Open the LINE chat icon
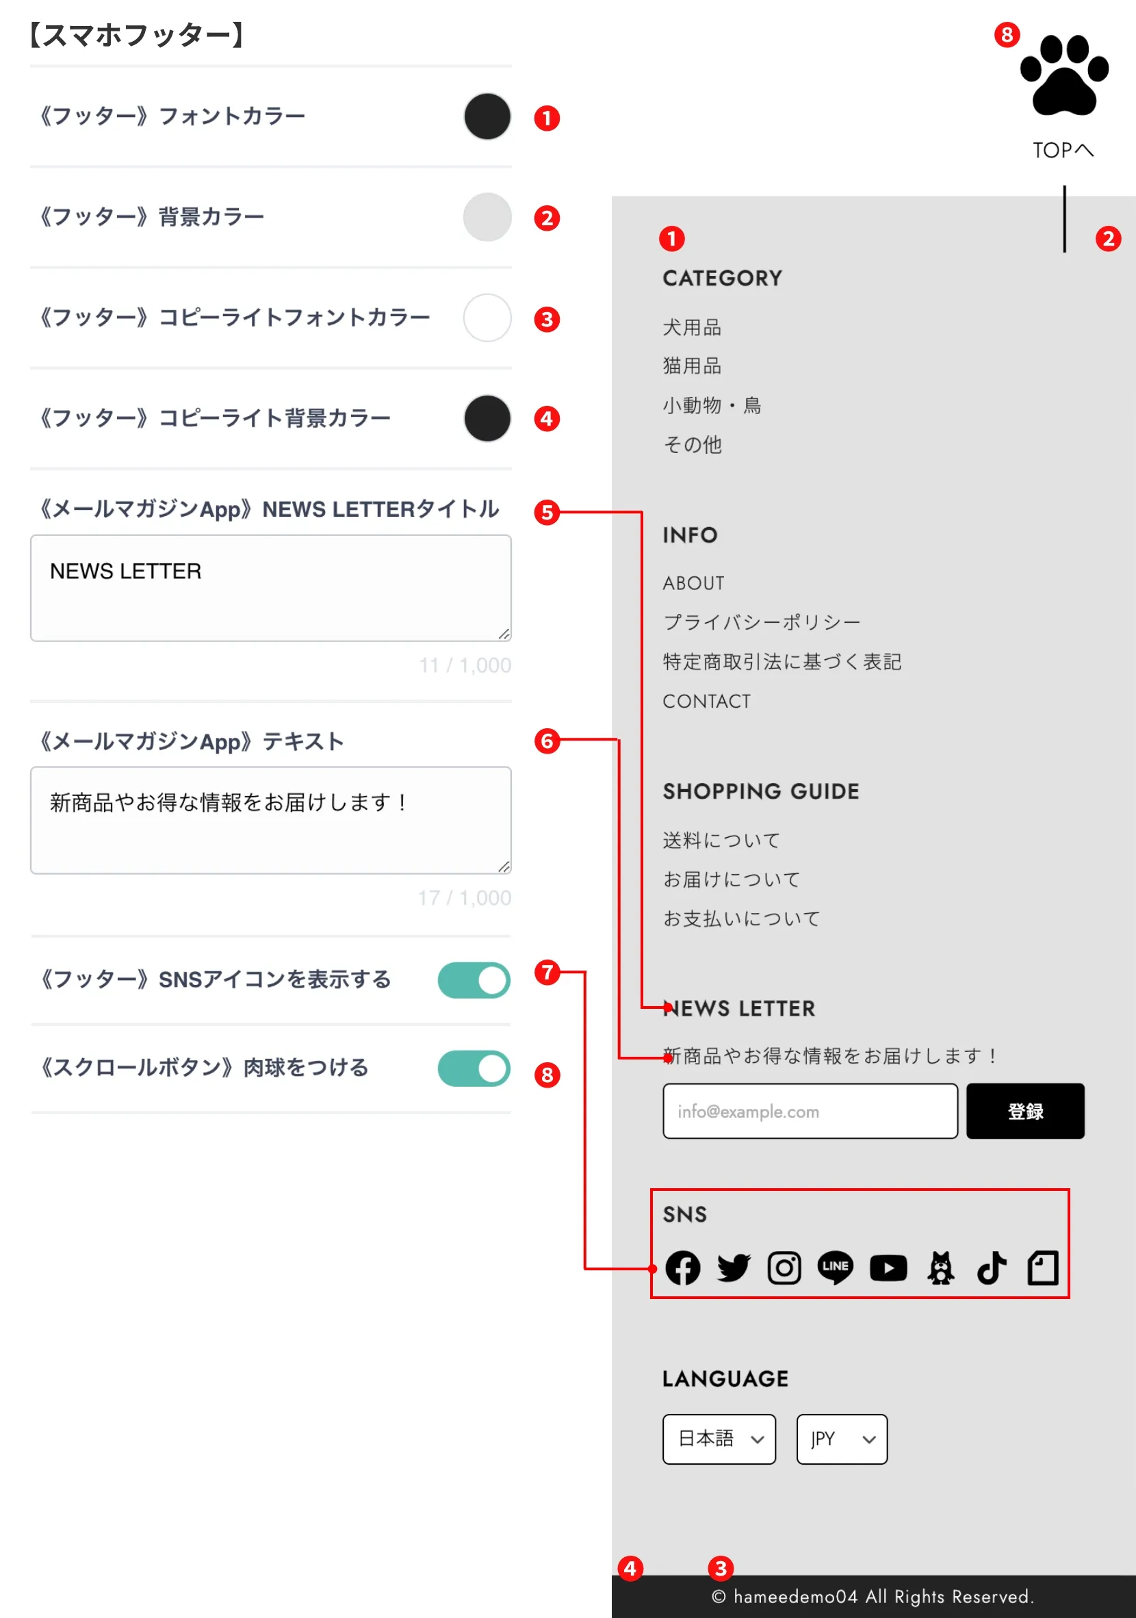 [835, 1268]
